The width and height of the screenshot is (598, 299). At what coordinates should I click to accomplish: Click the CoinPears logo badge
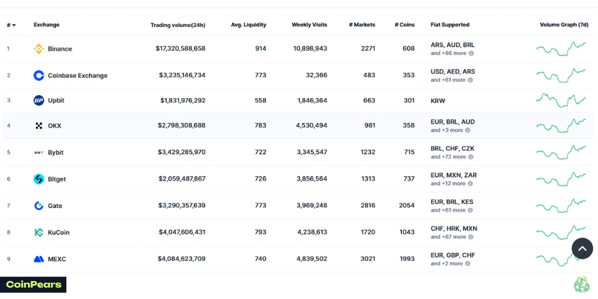(x=33, y=285)
